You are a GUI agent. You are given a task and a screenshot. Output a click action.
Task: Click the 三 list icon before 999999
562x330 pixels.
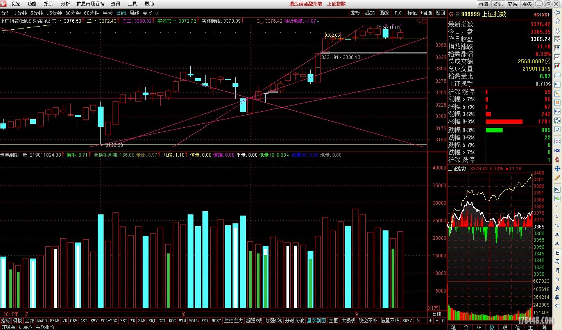457,14
